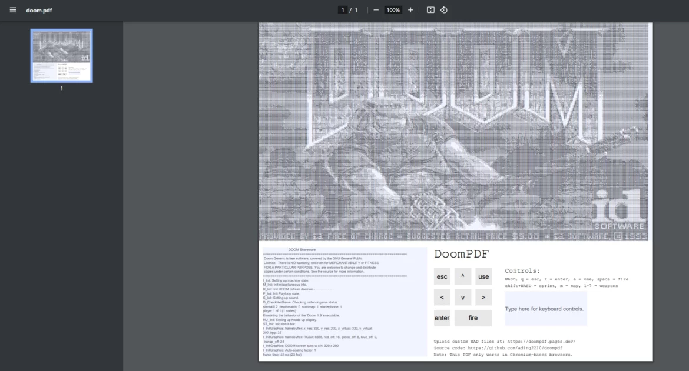The height and width of the screenshot is (371, 689).
Task: Click the keyboard controls input field
Action: 546,308
